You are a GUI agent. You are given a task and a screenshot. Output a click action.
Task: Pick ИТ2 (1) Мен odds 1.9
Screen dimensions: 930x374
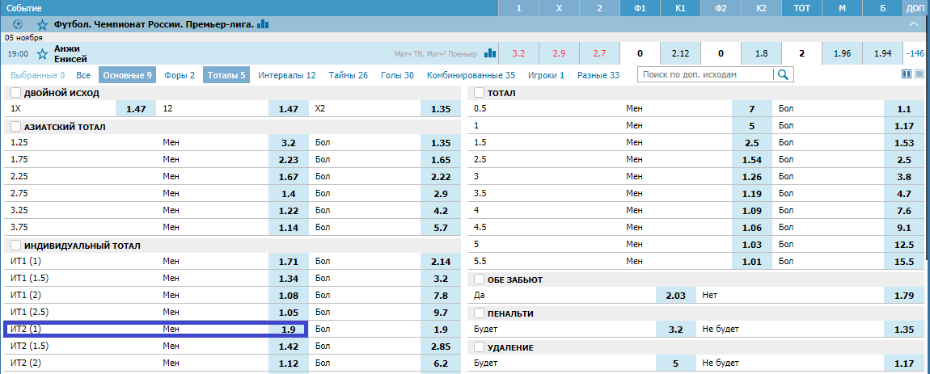pos(288,329)
